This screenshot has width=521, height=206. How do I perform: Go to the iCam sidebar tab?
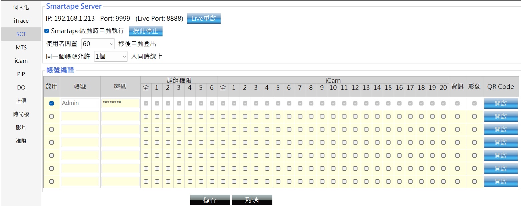[x=21, y=61]
